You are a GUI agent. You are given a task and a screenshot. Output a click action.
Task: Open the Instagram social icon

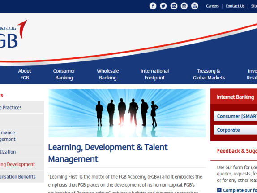[184, 6]
